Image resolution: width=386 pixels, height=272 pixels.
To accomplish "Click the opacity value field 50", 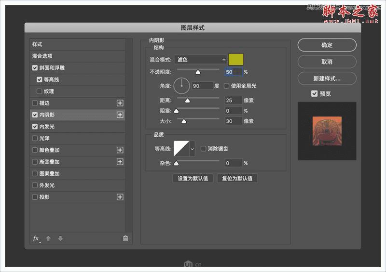I will coord(234,72).
